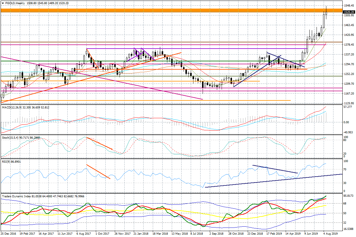Select the dark blue RSI support trendline
This screenshot has height=237, width=356.
pyautogui.click(x=267, y=181)
